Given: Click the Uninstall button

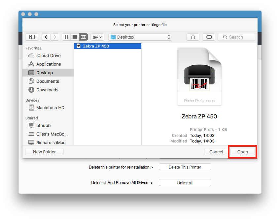Looking at the screenshot, I should pyautogui.click(x=185, y=183).
